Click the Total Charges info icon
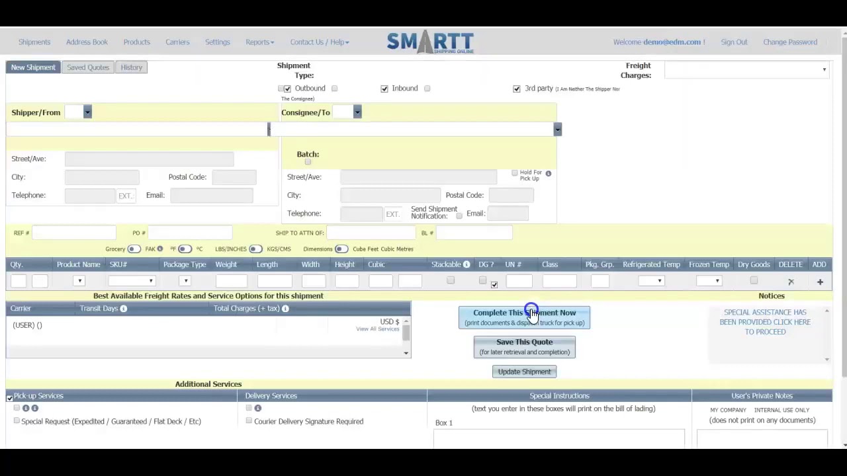Image resolution: width=847 pixels, height=476 pixels. point(285,309)
